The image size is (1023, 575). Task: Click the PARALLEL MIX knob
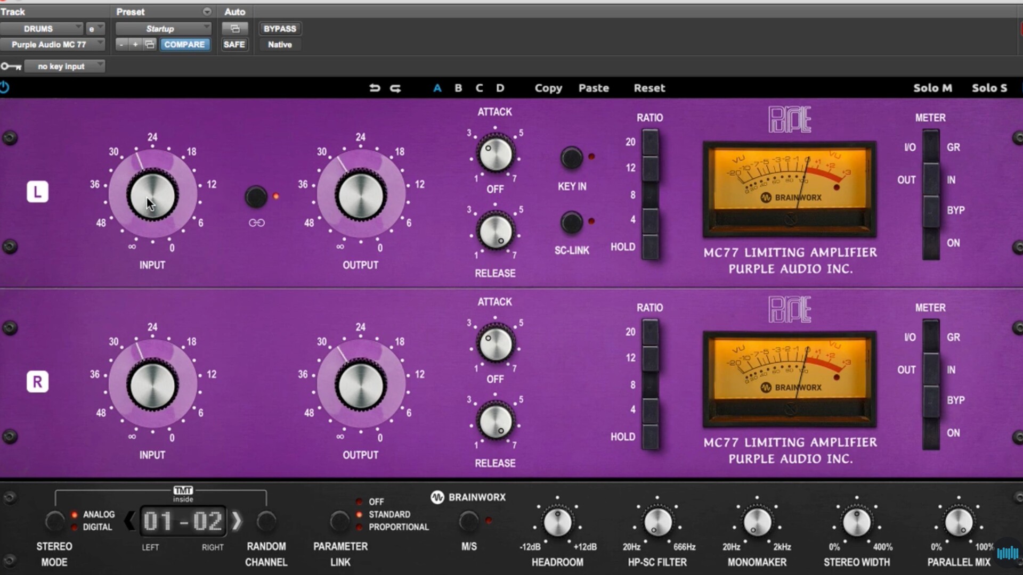point(959,522)
